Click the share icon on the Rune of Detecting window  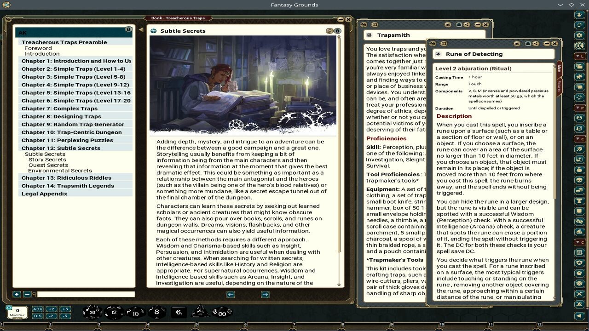click(536, 43)
